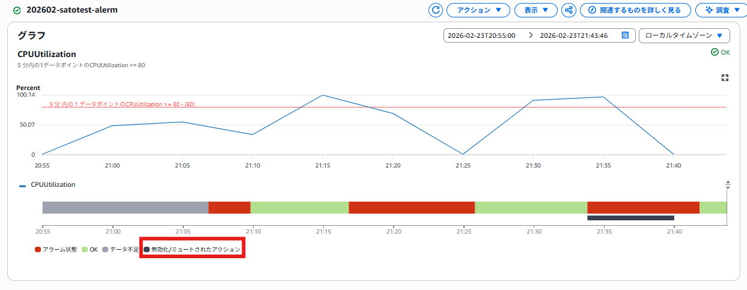This screenshot has width=747, height=290.
Task: Click green status check beside alarm name
Action: tap(17, 10)
